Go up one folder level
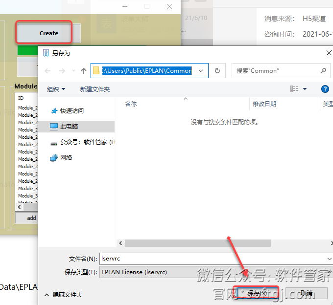Screen dimensions: 333x305 (x=84, y=71)
